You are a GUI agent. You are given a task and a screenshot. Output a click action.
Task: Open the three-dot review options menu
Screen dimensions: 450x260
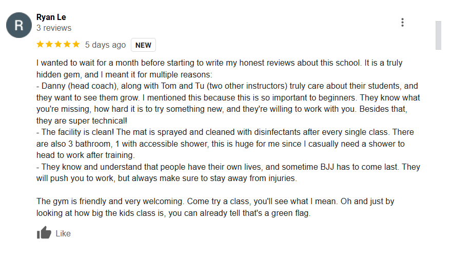point(402,23)
